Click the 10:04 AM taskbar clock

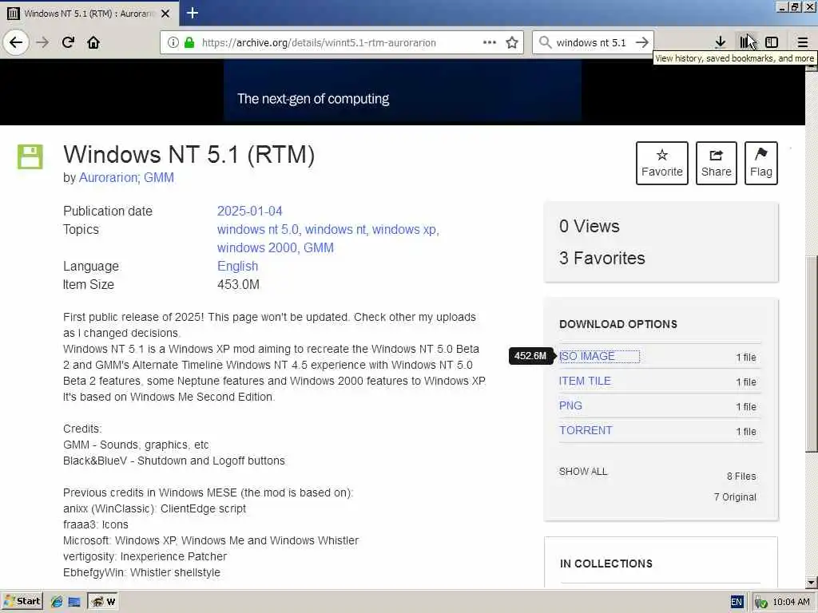[791, 602]
